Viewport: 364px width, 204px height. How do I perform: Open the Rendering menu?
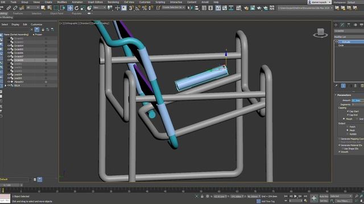(x=113, y=2)
